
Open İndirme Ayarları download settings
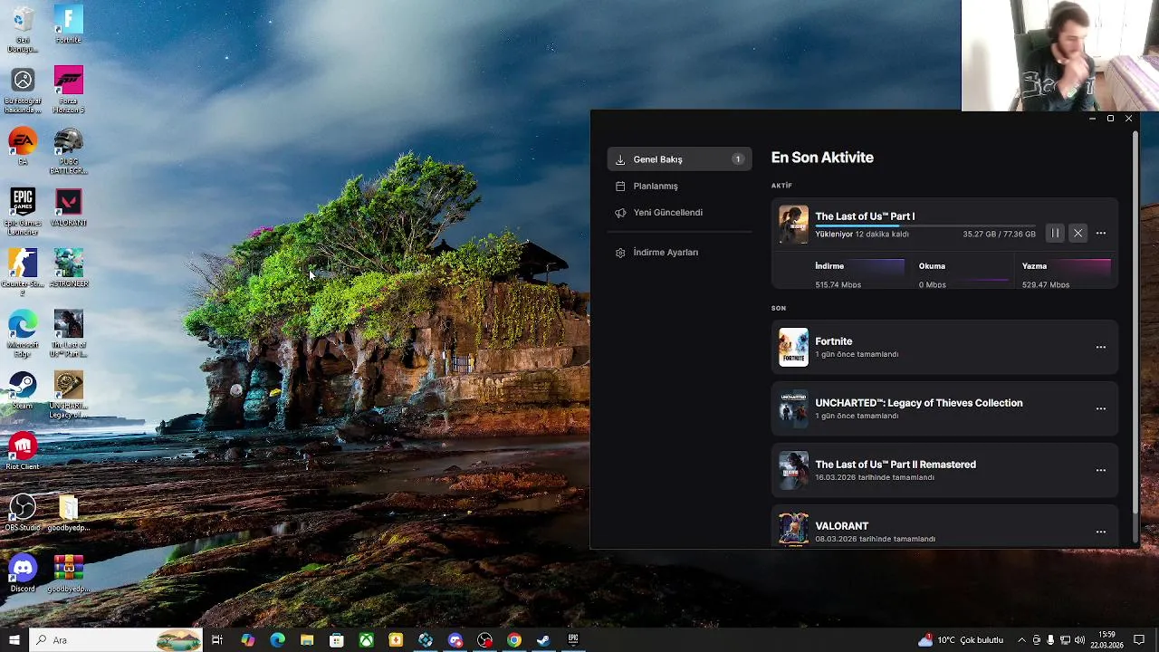tap(679, 253)
